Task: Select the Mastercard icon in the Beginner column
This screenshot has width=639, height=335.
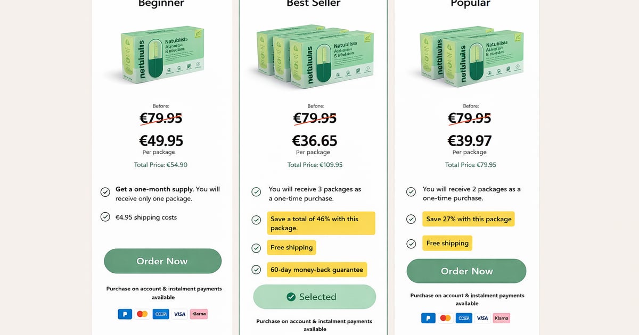Action: click(142, 314)
